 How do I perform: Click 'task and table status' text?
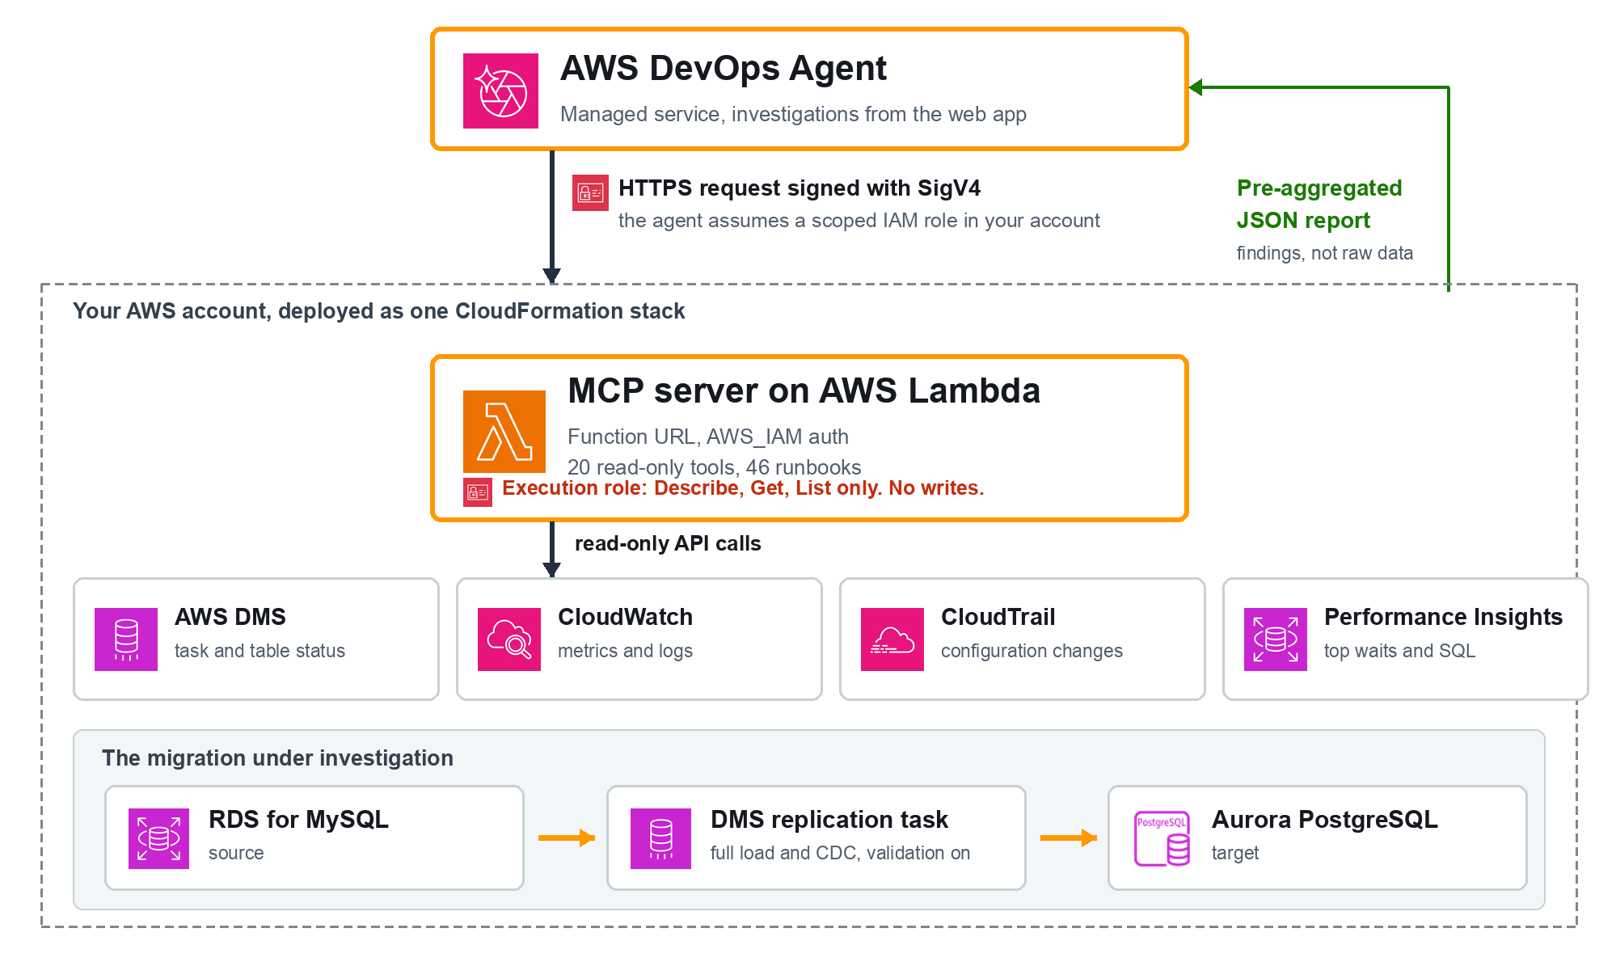coord(259,651)
